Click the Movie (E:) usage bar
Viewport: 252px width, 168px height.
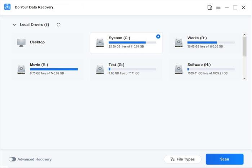(54, 69)
